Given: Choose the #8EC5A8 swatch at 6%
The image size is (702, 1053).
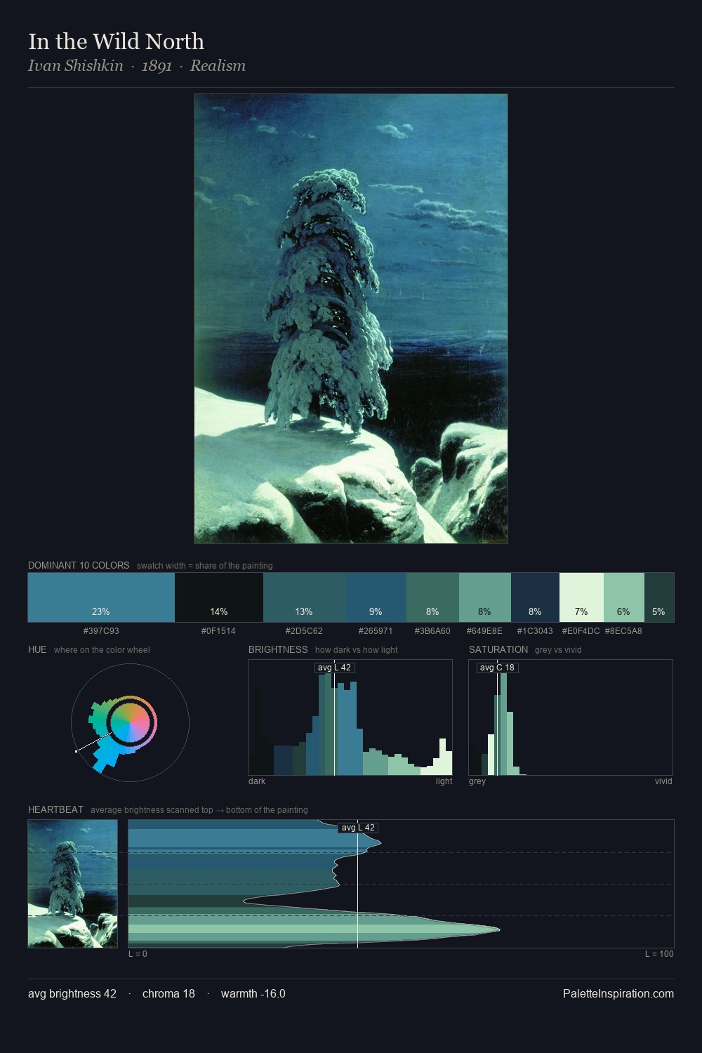Looking at the screenshot, I should pyautogui.click(x=624, y=597).
